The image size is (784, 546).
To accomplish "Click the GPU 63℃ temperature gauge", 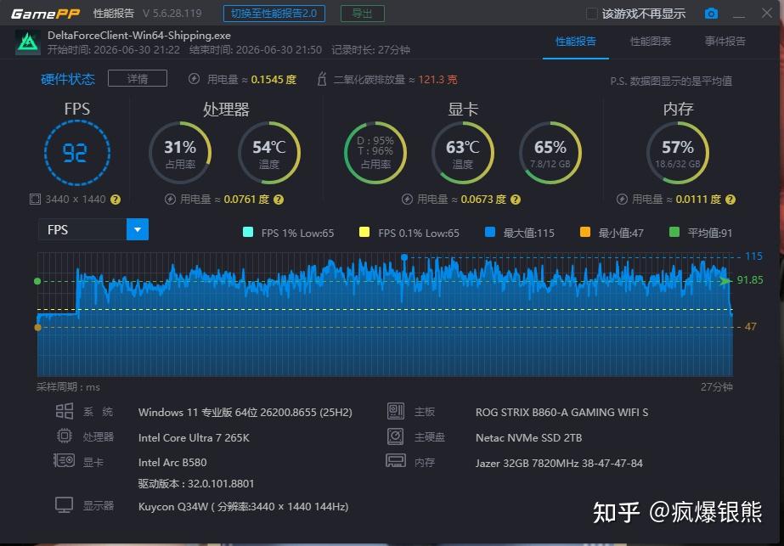I will (462, 153).
